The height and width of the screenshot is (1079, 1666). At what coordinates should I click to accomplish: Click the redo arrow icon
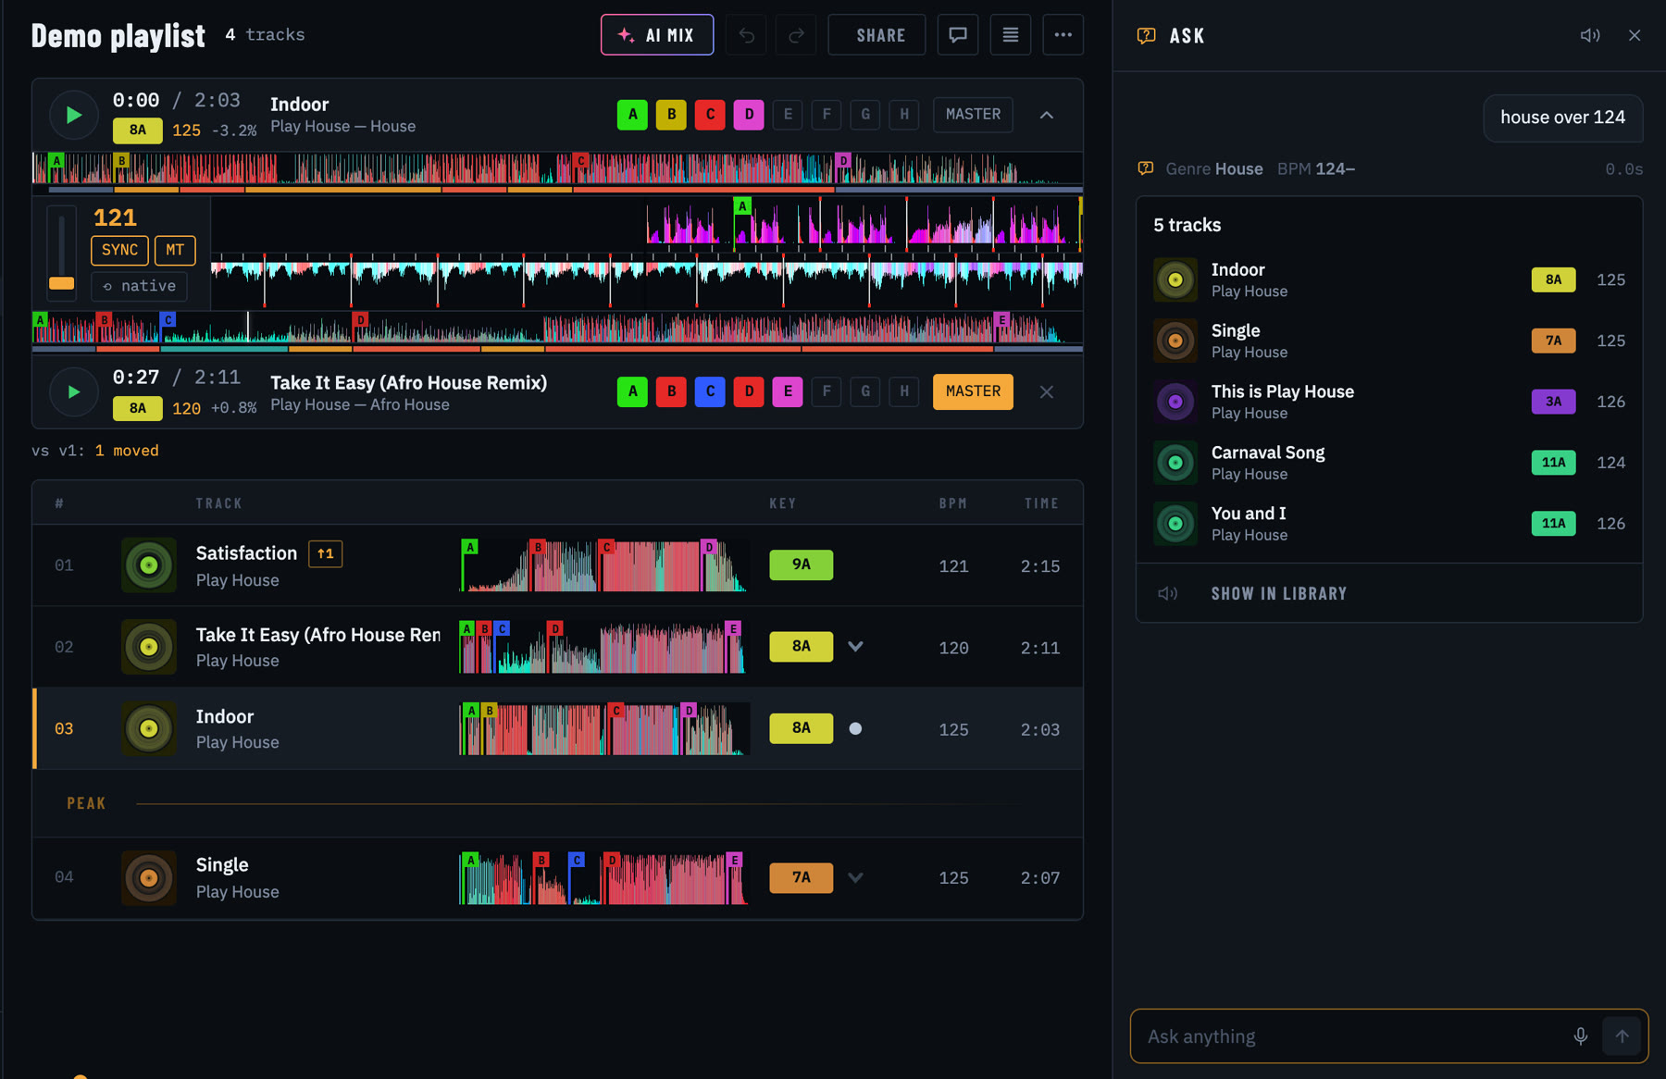pyautogui.click(x=796, y=35)
